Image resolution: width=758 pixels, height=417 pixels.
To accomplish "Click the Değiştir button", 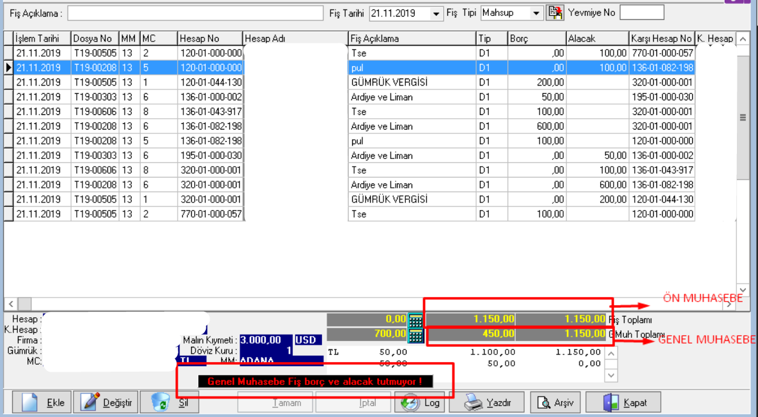I will (x=106, y=402).
